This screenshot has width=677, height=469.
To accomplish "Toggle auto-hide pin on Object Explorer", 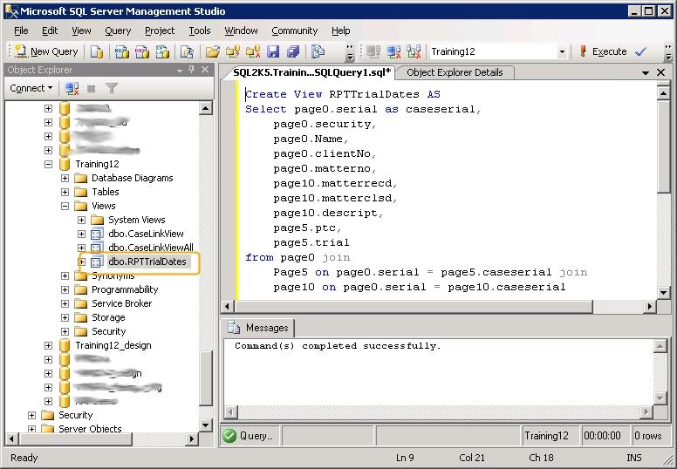I will point(192,70).
